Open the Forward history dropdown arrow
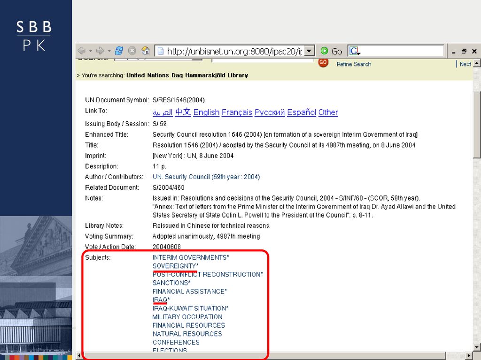Image resolution: width=481 pixels, height=360 pixels. coord(109,51)
